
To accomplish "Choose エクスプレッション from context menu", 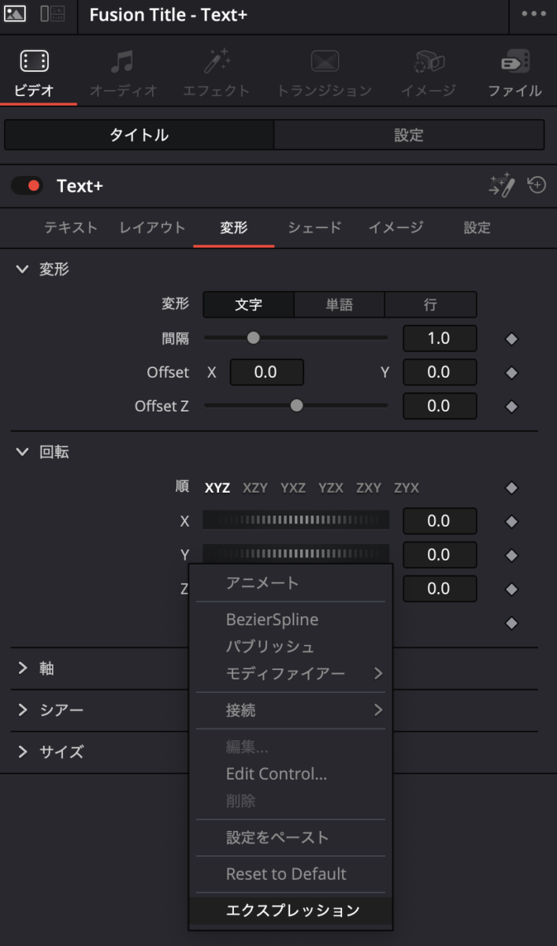I will pyautogui.click(x=291, y=911).
